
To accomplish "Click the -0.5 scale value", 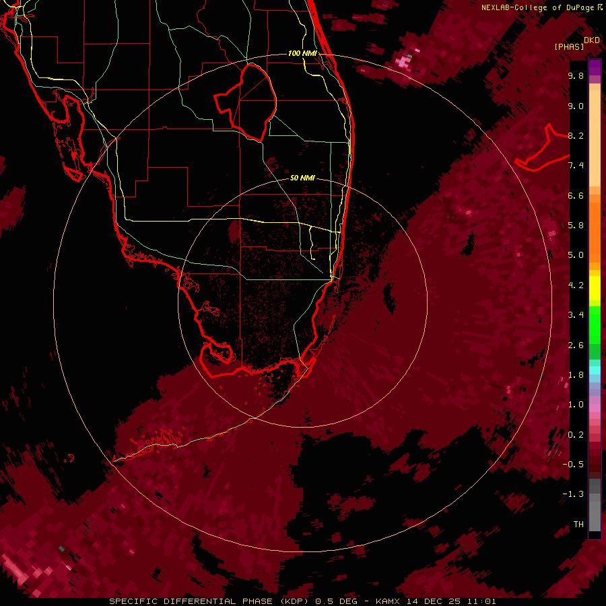I will pyautogui.click(x=573, y=464).
